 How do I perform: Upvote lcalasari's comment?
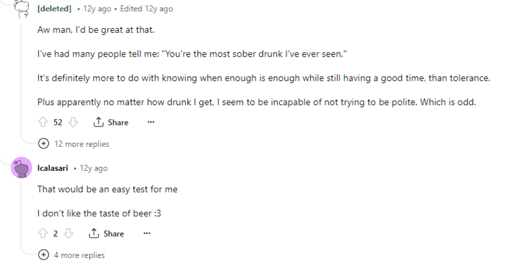(43, 234)
